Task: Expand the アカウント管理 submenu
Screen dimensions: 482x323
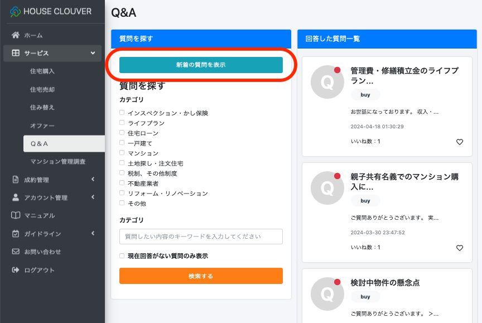Action: tap(93, 197)
